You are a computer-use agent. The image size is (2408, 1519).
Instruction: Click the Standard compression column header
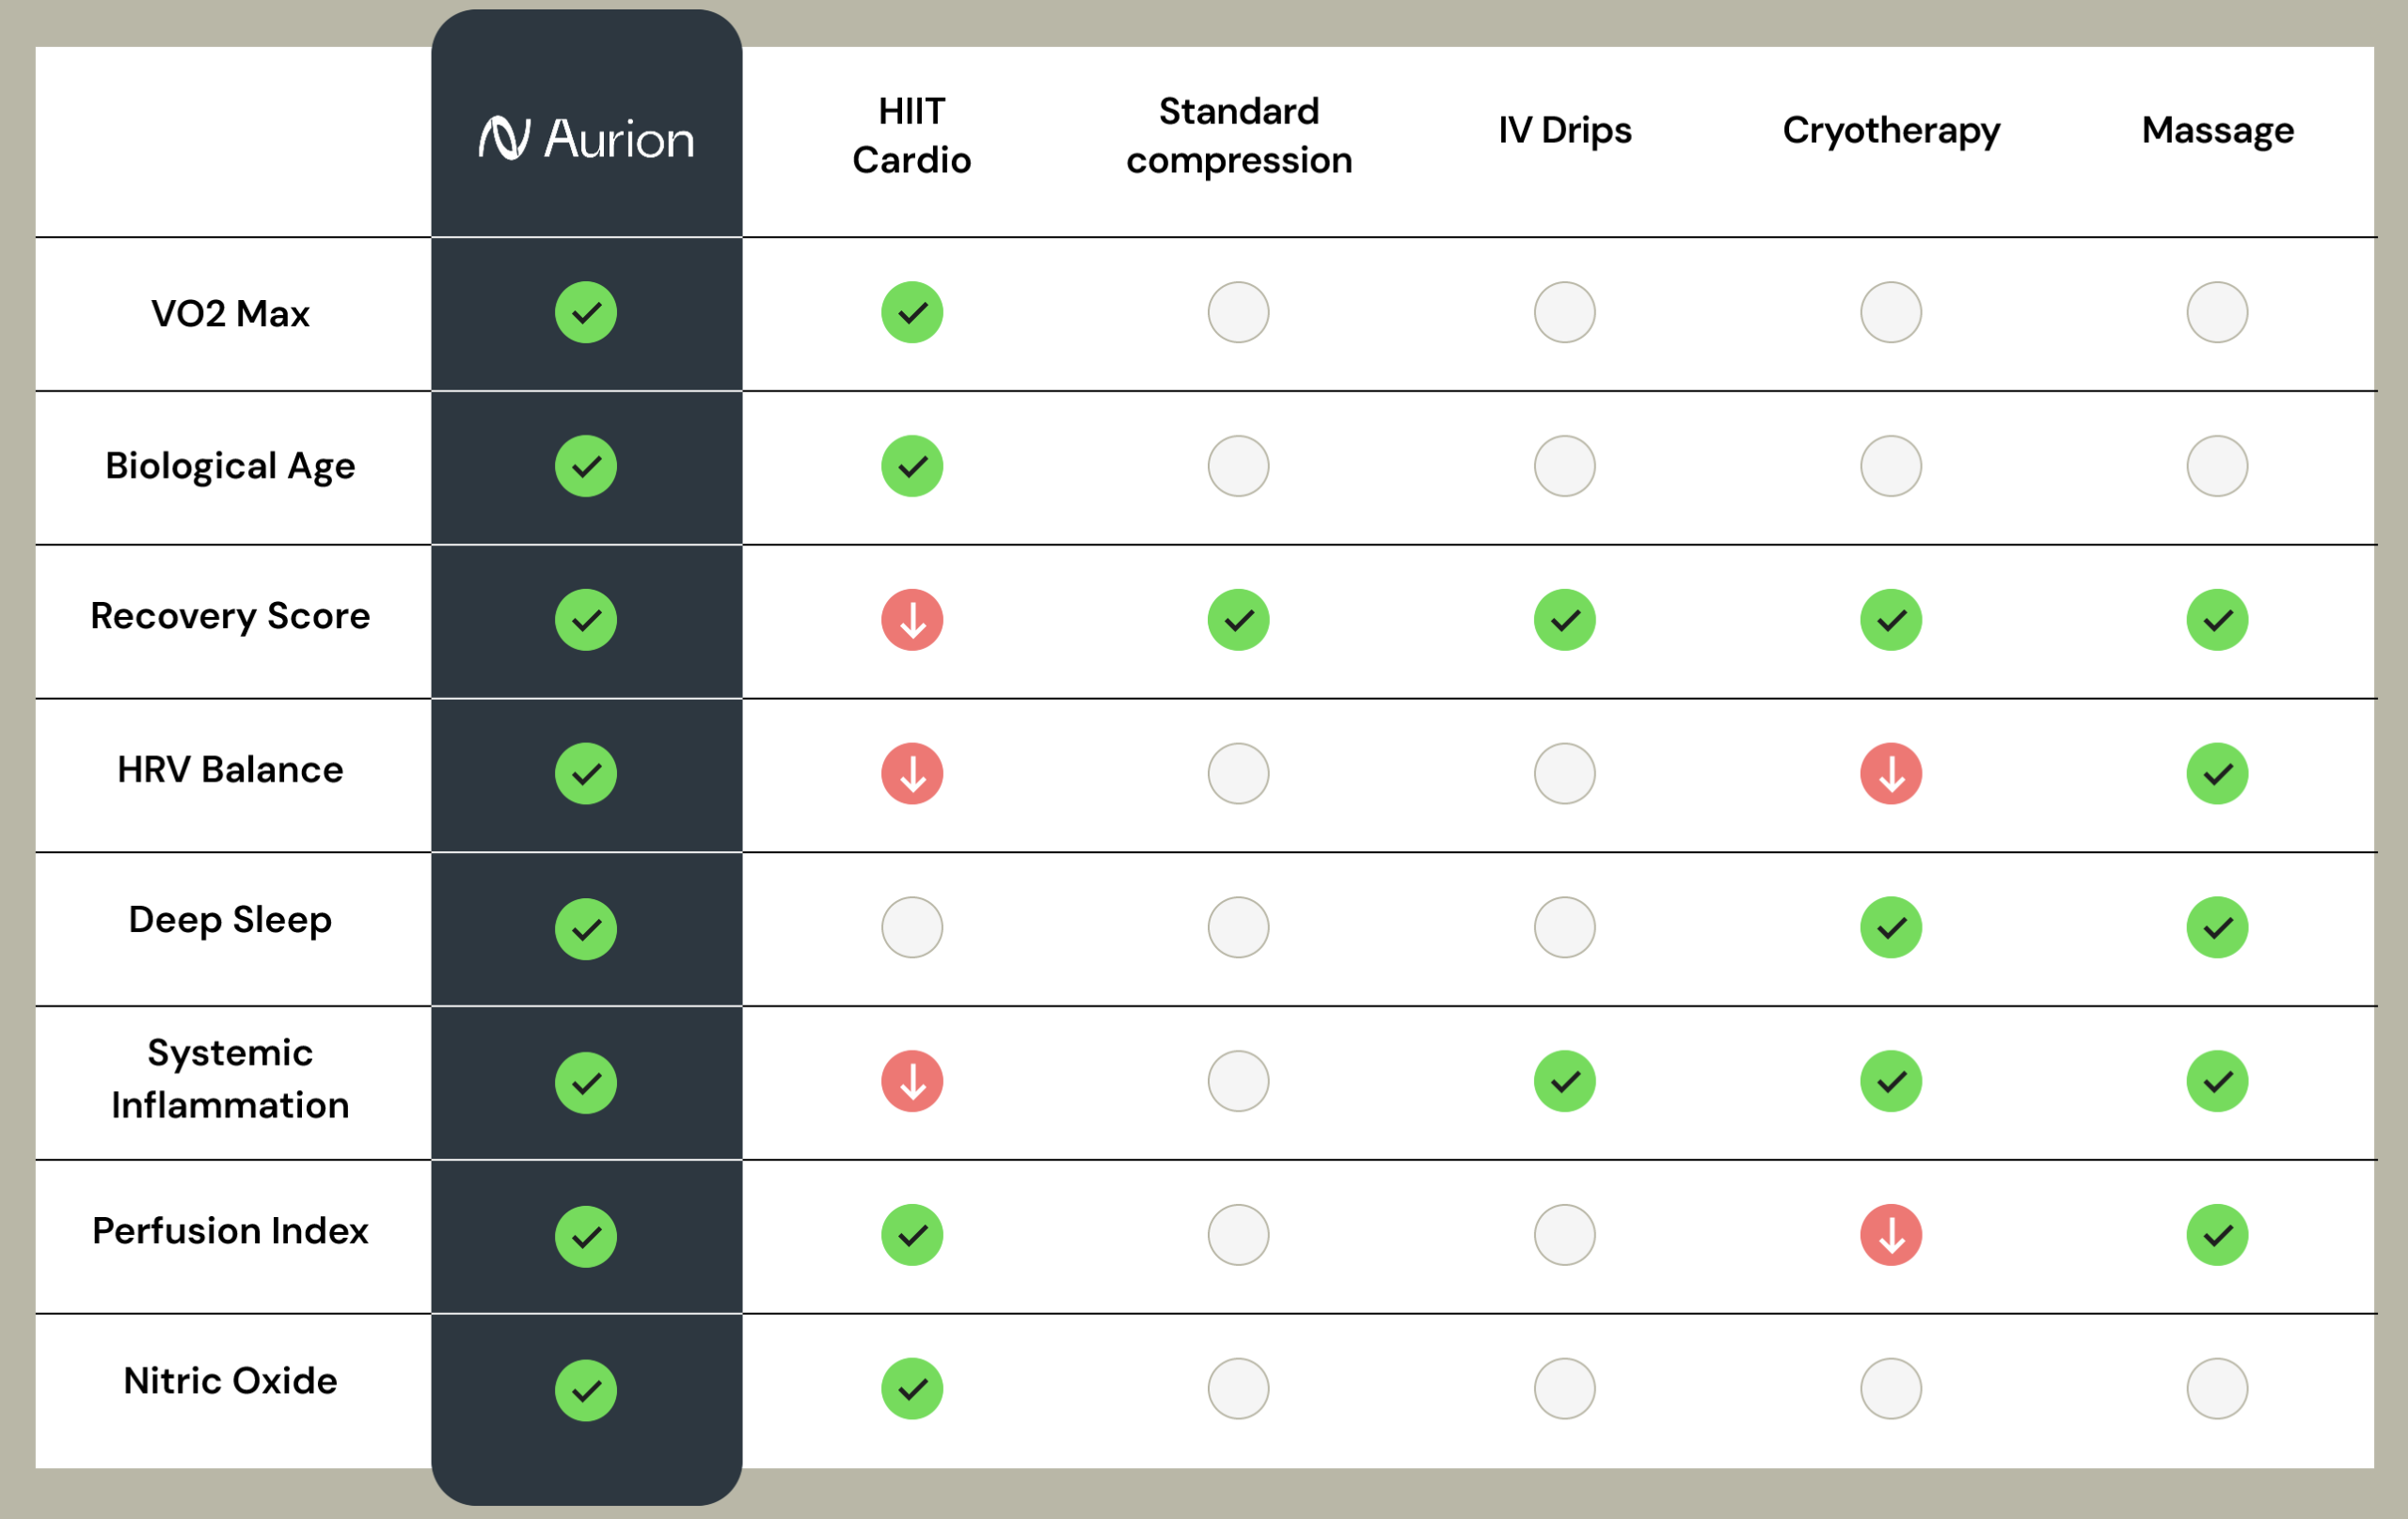tap(1238, 135)
